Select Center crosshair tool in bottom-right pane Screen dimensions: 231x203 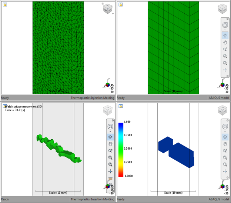(x=225, y=171)
